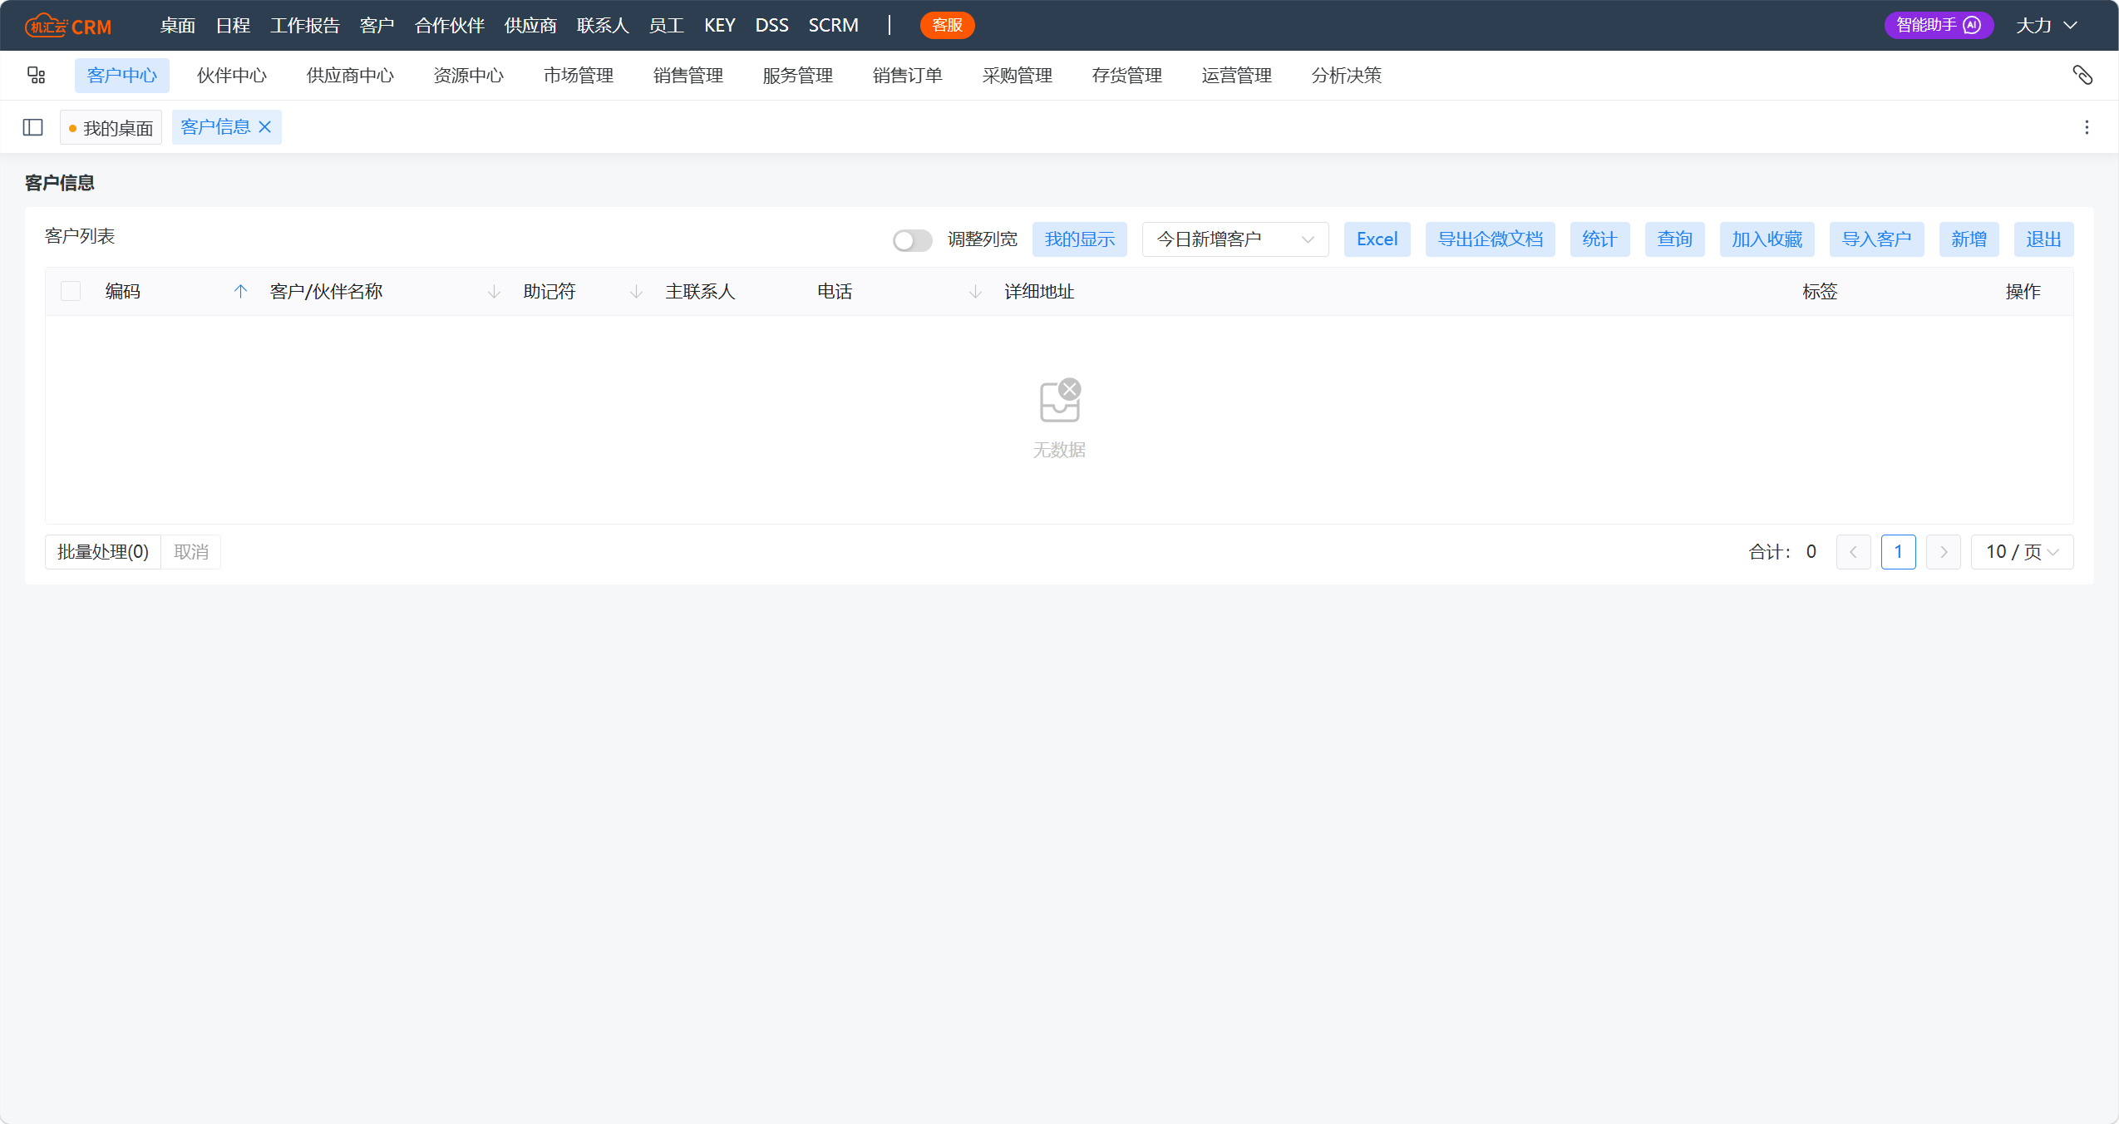Click the 详细地址 column header
Screen dimensions: 2119x1124
pos(1039,291)
